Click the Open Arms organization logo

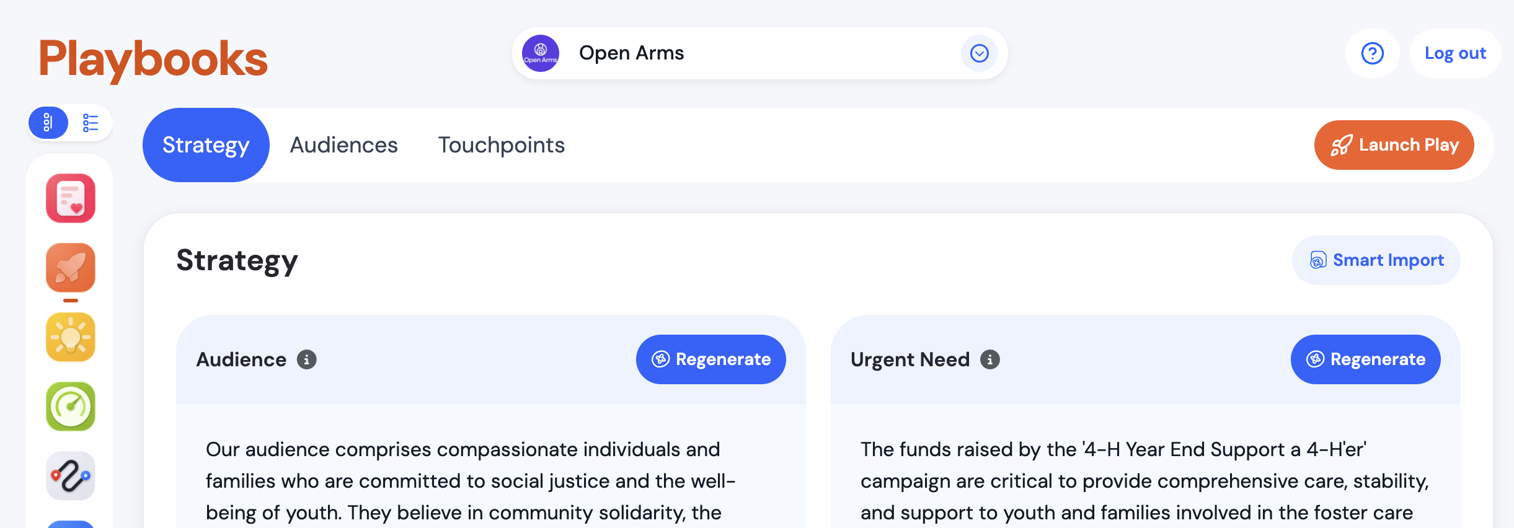click(541, 53)
